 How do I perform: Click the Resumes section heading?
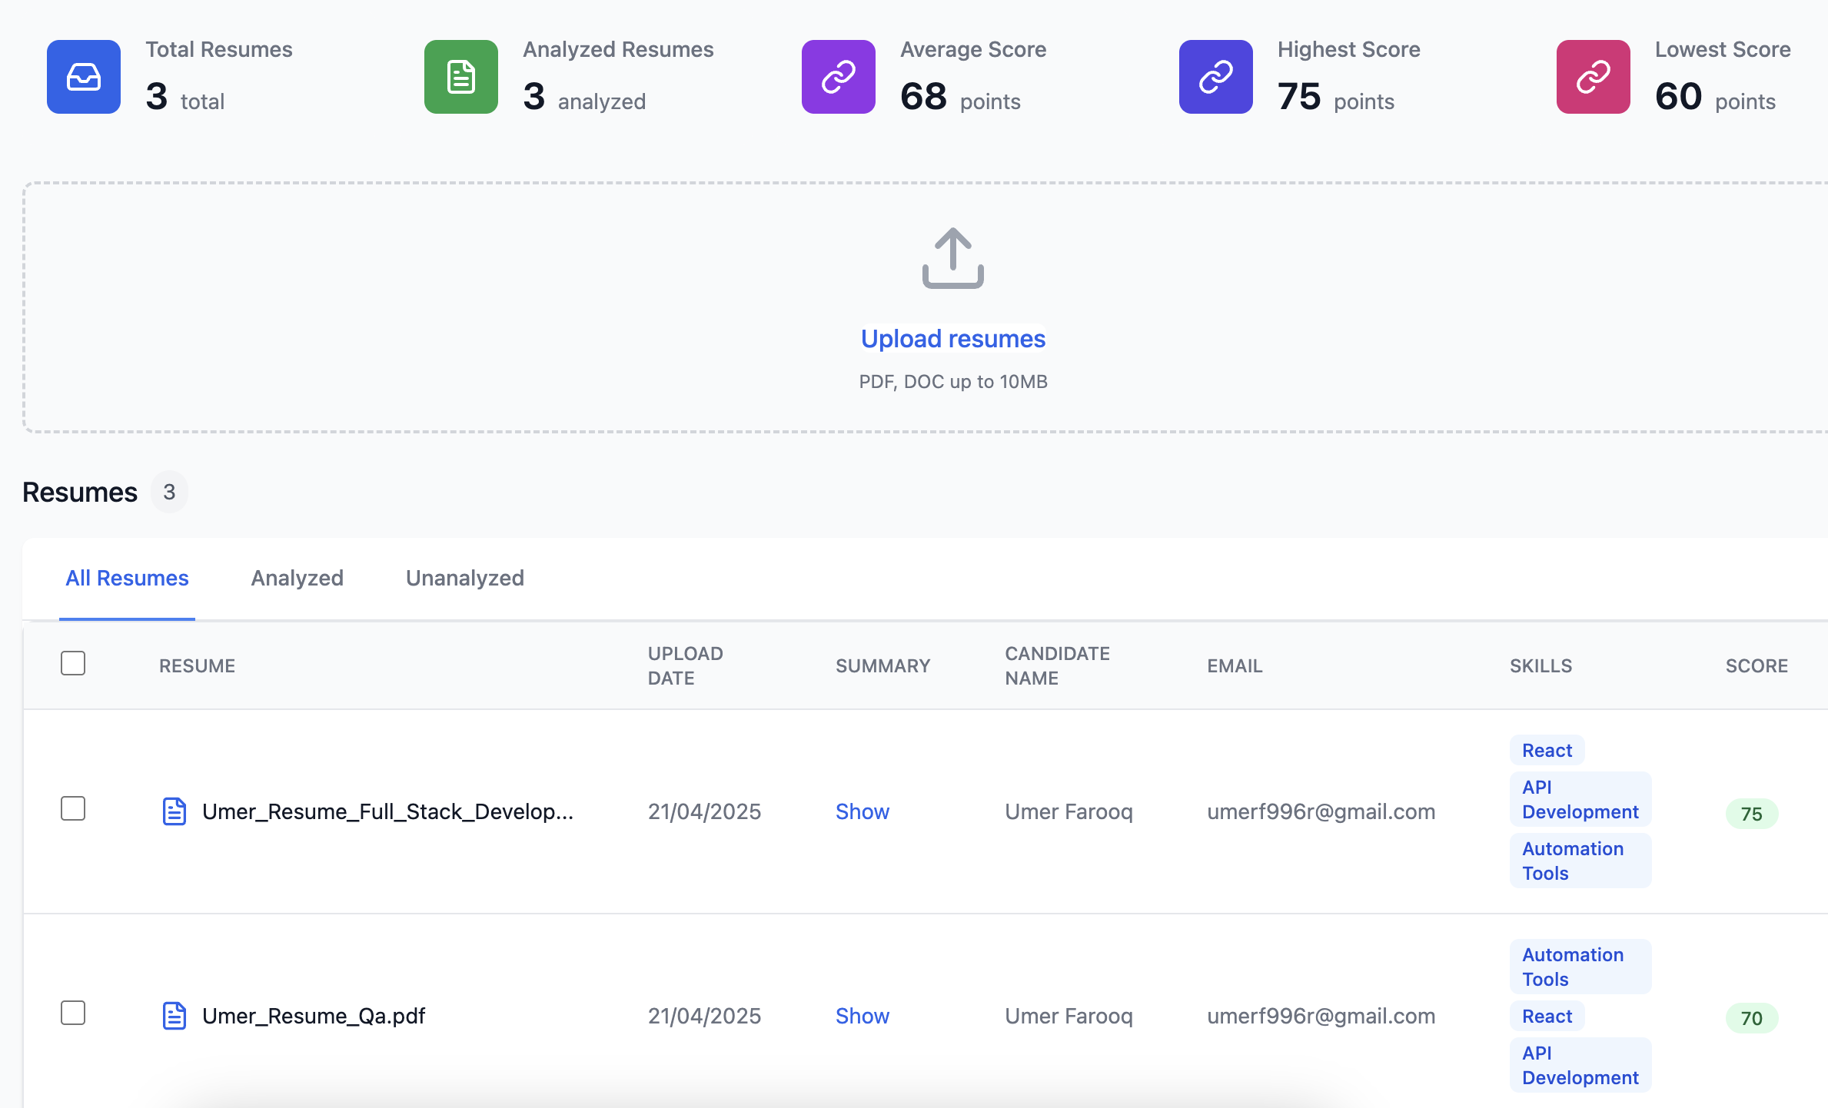coord(80,492)
